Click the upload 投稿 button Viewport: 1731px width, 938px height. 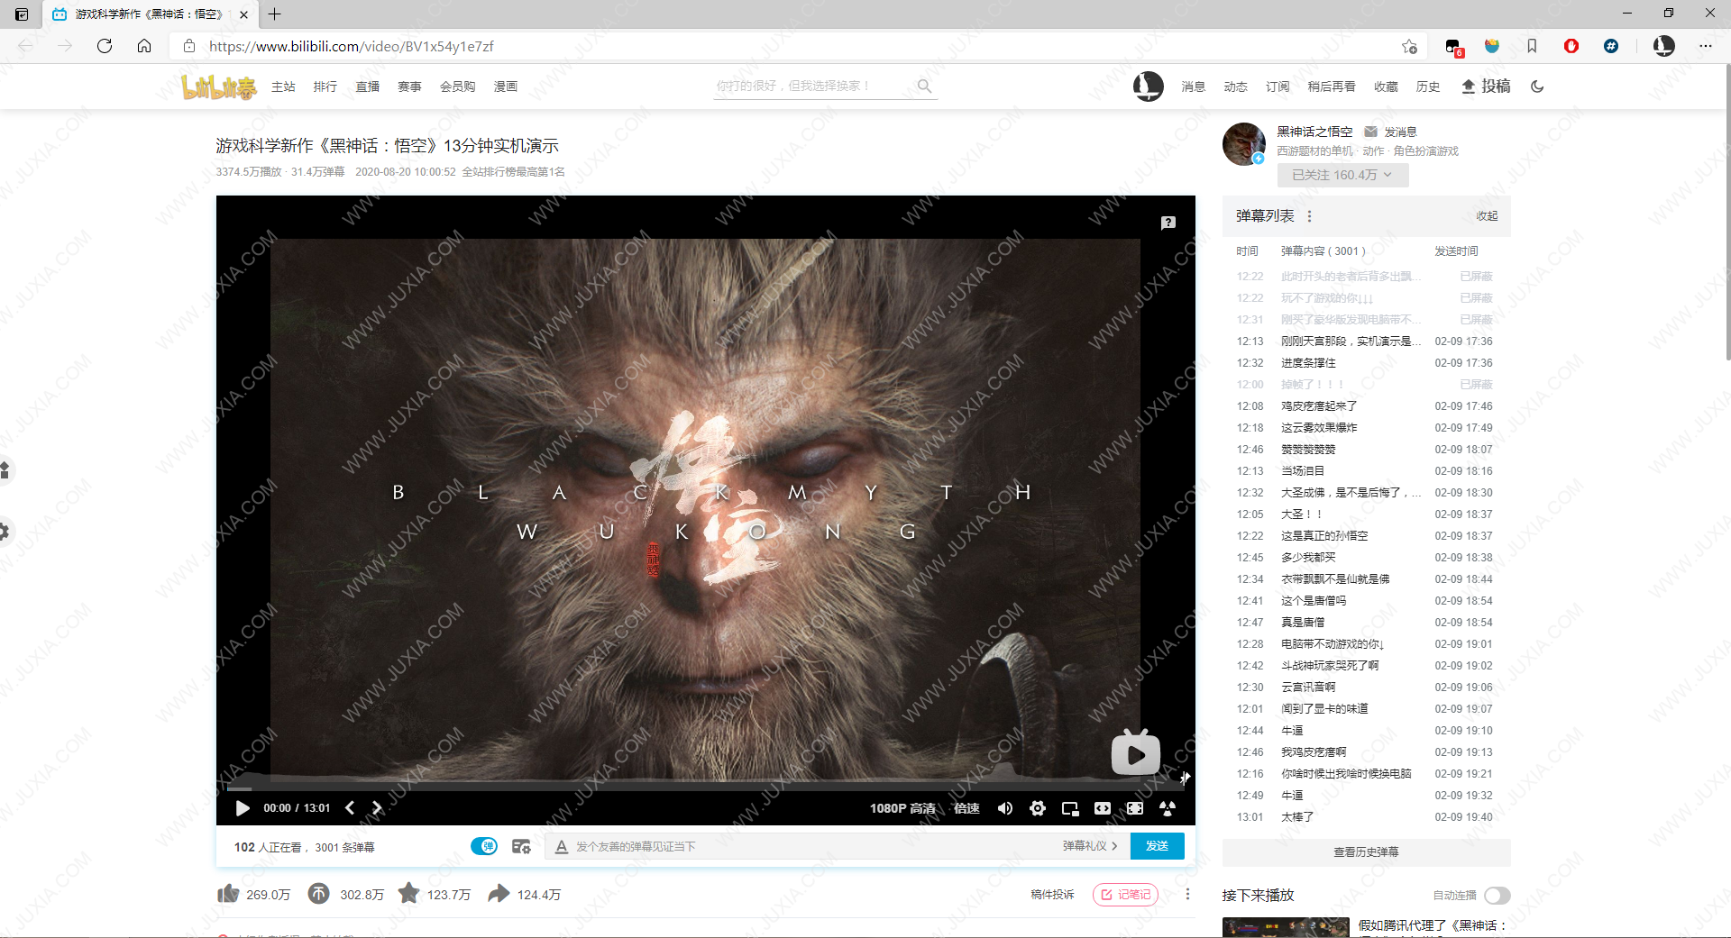[x=1486, y=87]
